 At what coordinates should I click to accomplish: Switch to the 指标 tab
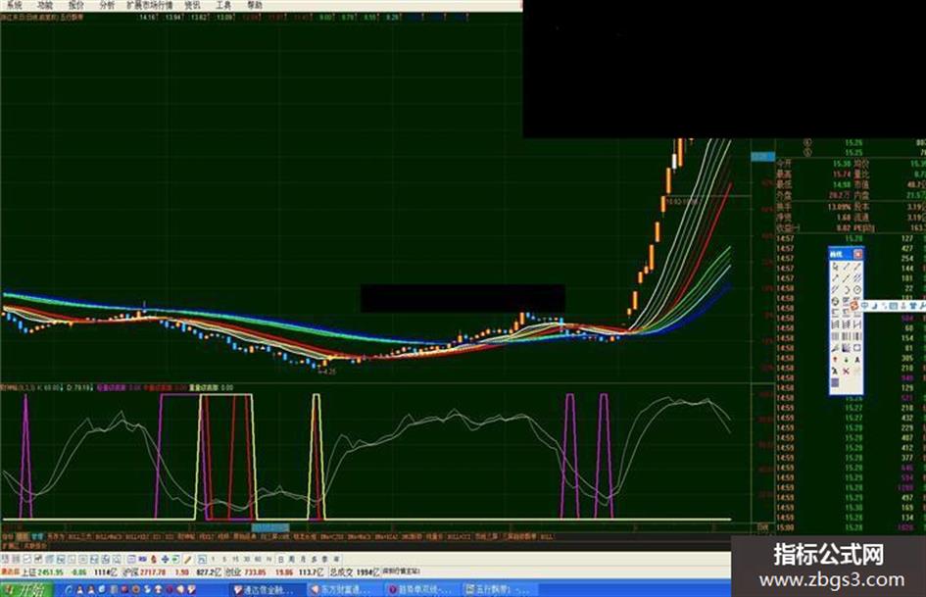click(x=7, y=537)
